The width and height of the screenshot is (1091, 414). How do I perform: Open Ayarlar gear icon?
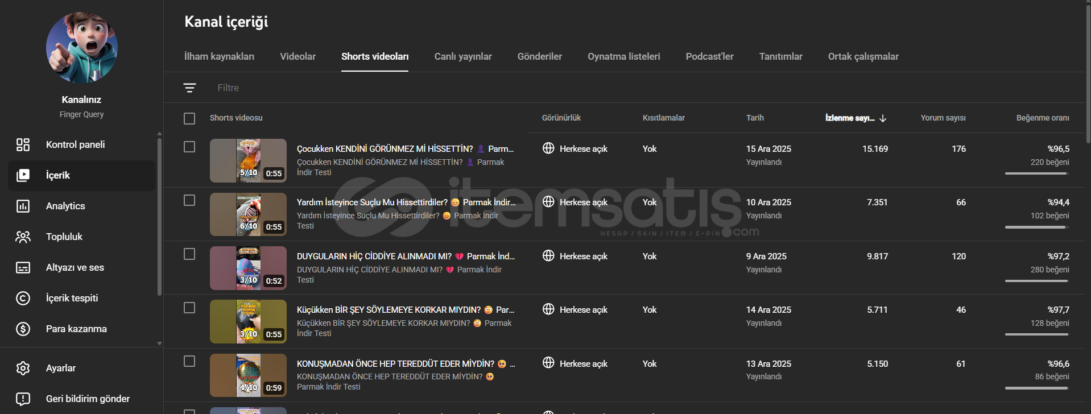pos(23,368)
